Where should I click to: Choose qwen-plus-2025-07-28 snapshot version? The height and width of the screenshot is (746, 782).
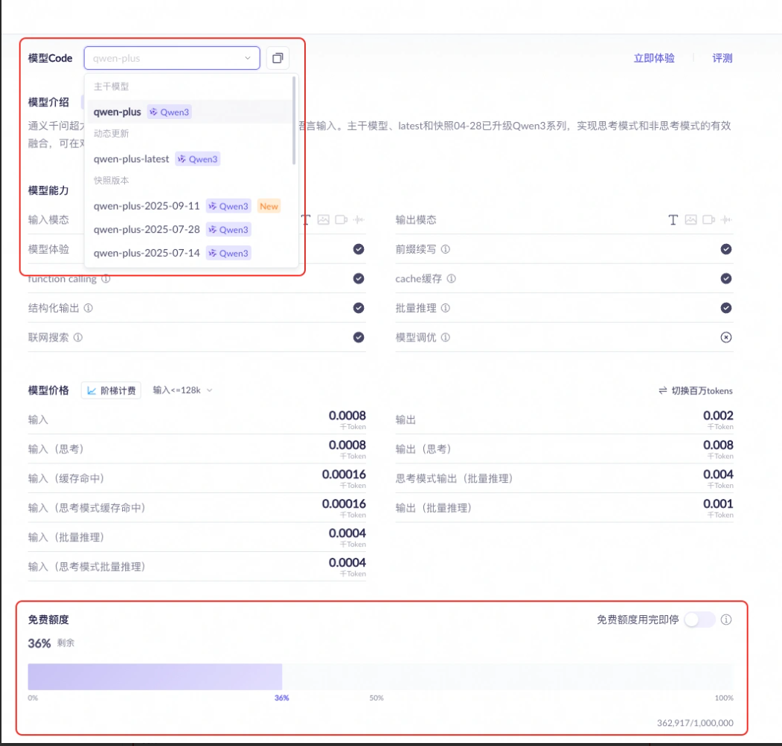[190, 229]
